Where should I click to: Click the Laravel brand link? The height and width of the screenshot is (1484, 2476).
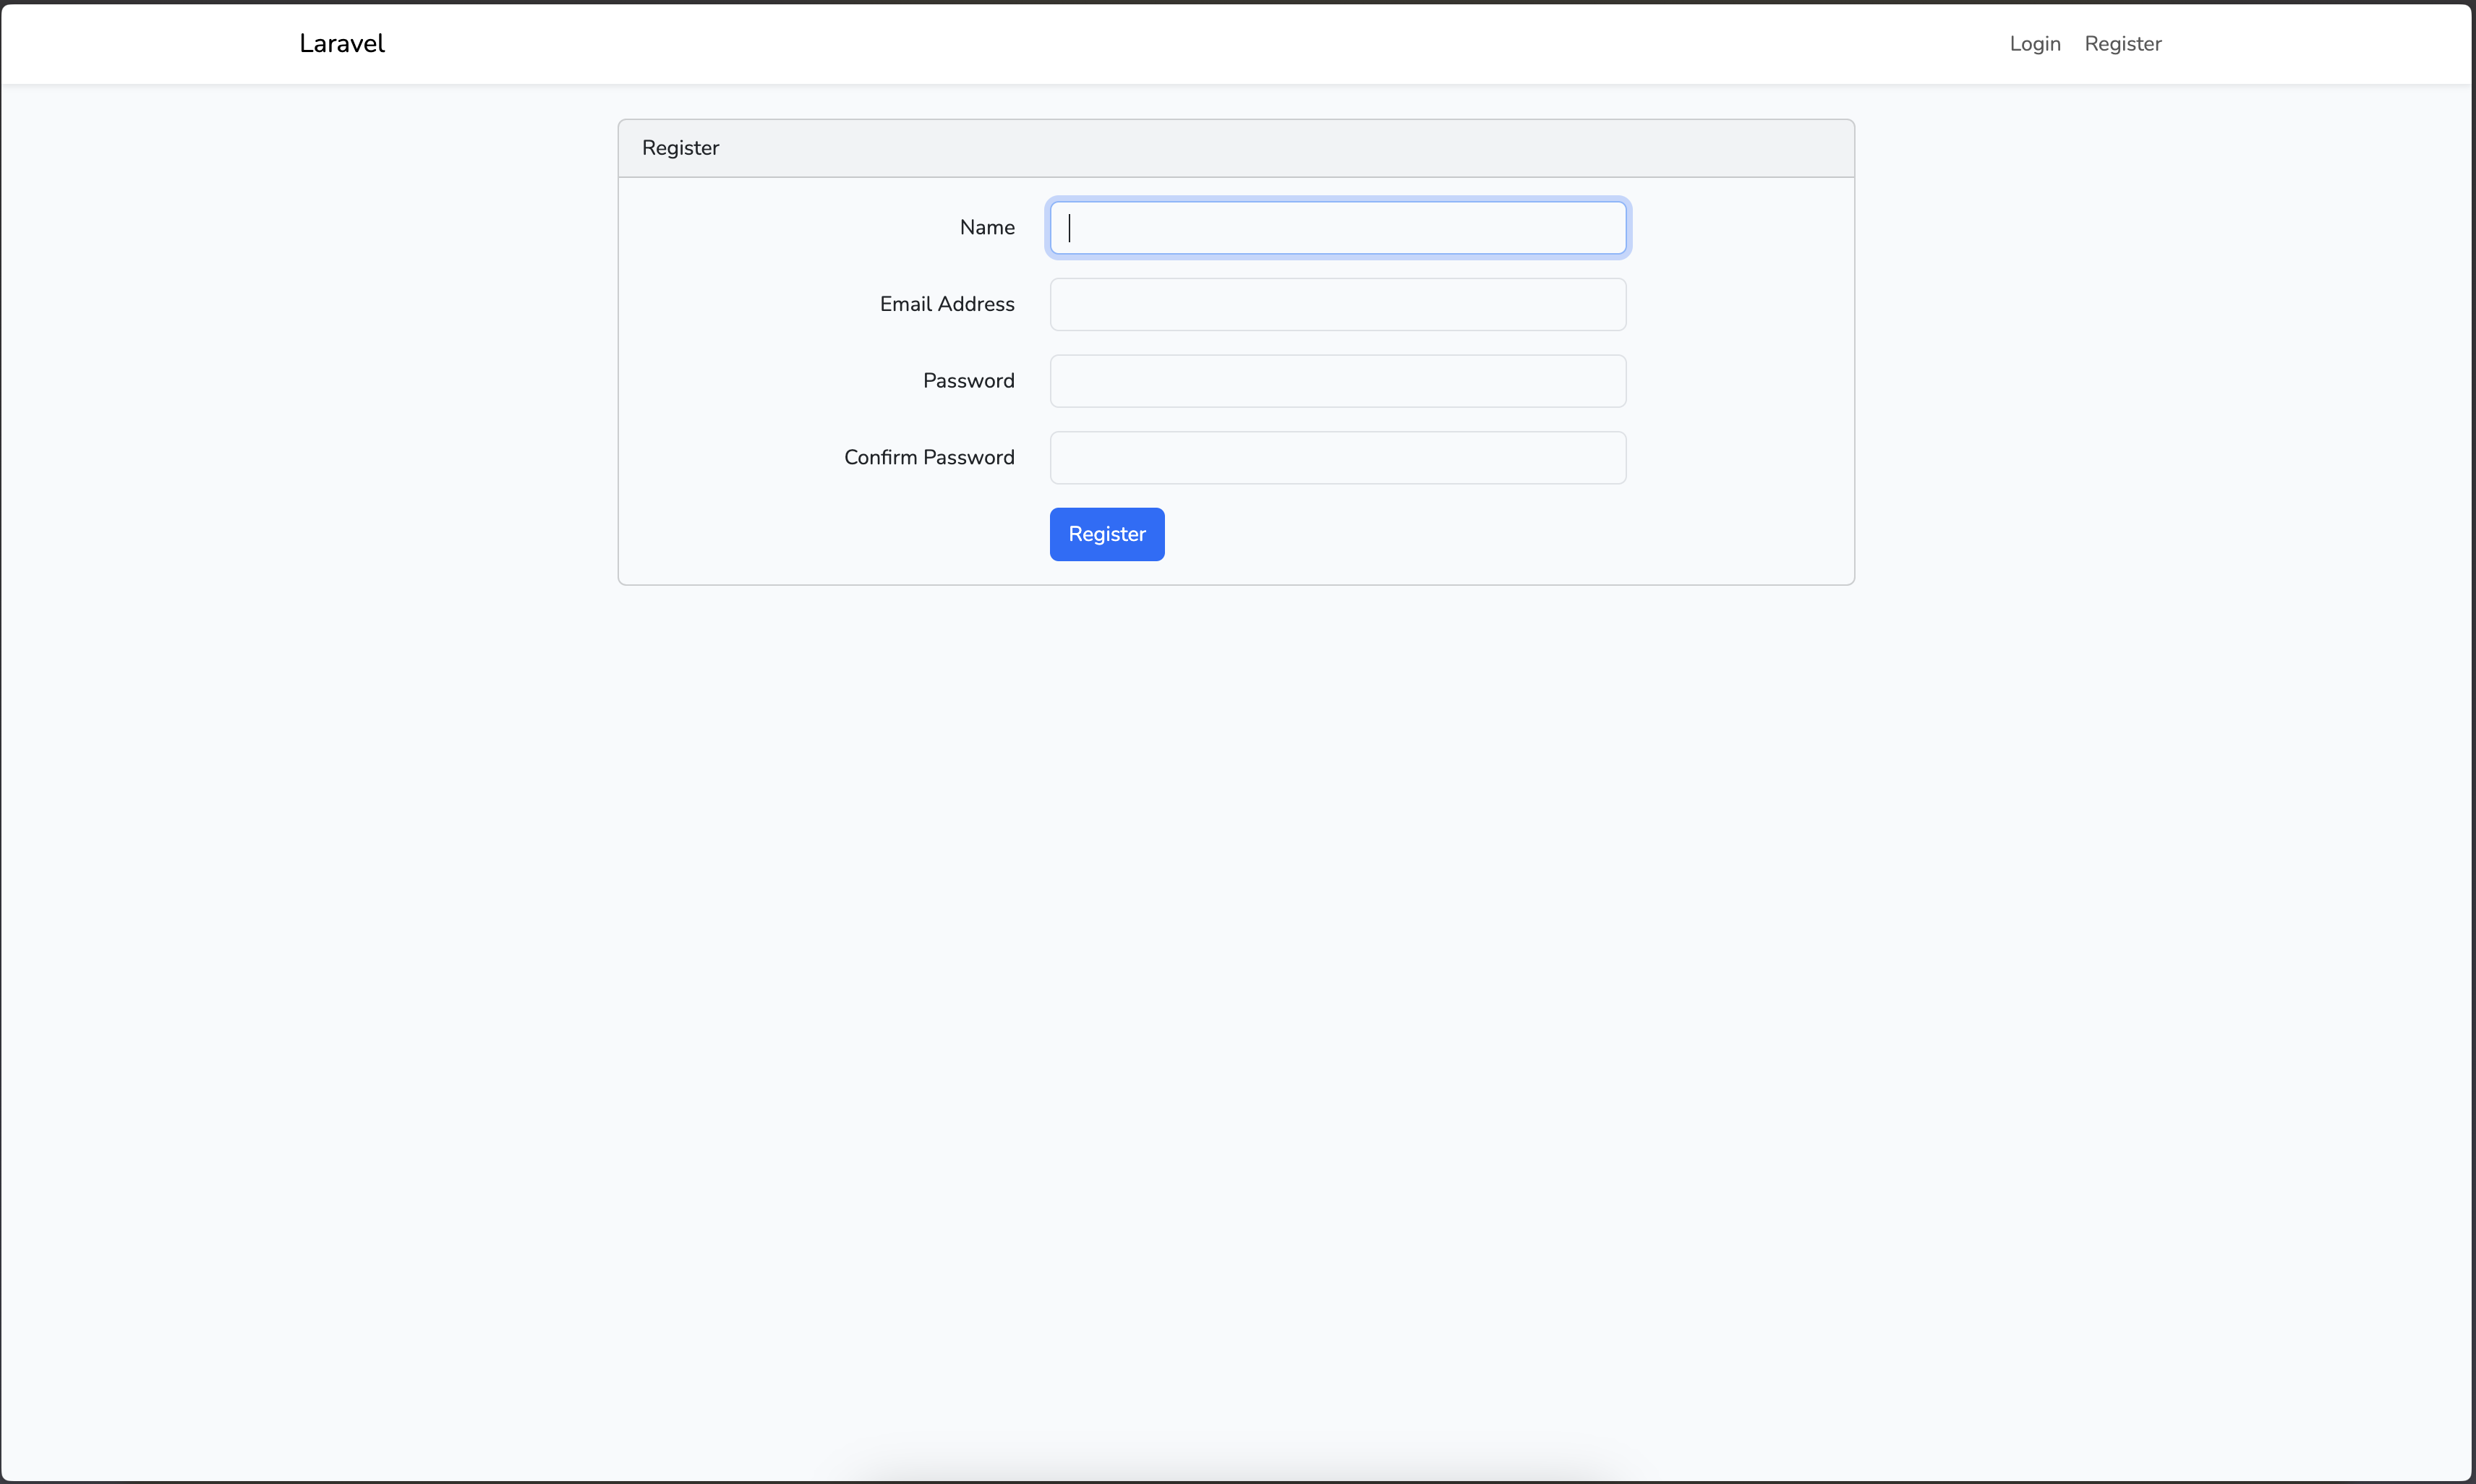coord(341,43)
